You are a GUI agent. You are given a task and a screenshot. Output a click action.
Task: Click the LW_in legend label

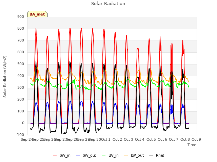(x=114, y=155)
